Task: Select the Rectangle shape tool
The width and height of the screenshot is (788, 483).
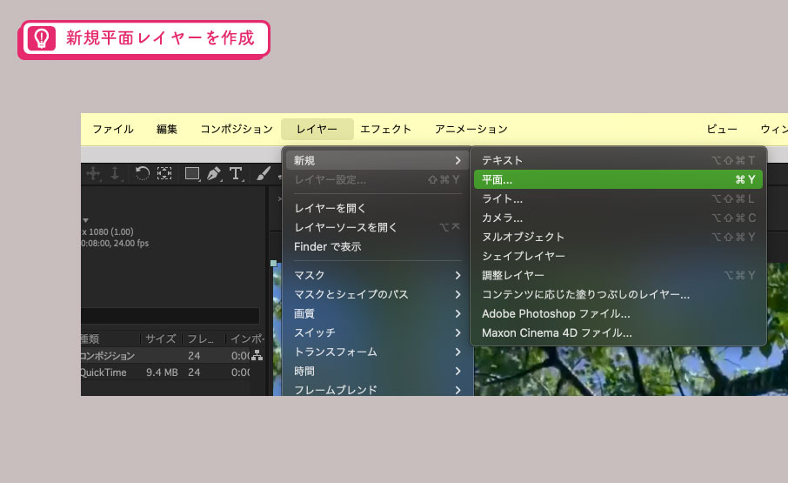Action: pyautogui.click(x=192, y=174)
